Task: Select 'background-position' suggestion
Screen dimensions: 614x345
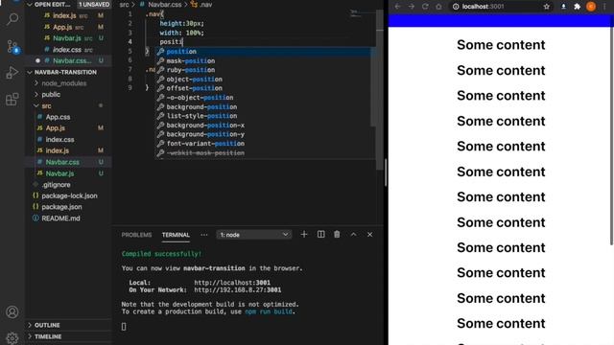Action: tap(263, 106)
